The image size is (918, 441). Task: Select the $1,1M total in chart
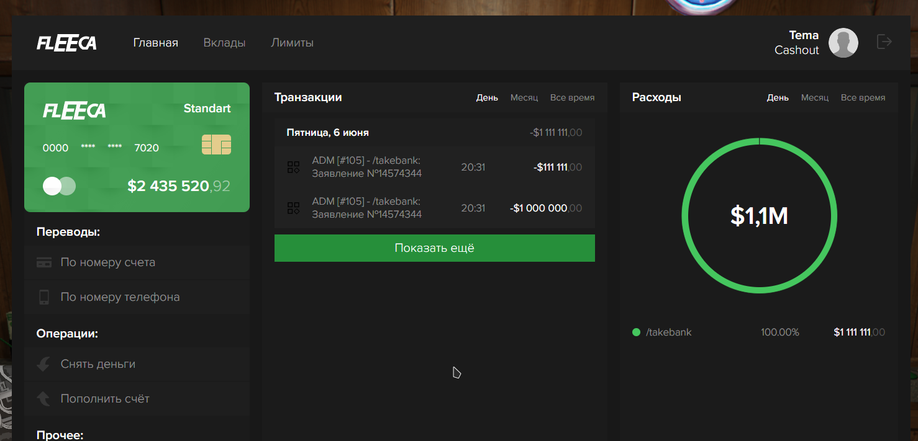click(x=759, y=216)
